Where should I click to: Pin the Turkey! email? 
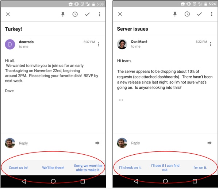pos(63,14)
